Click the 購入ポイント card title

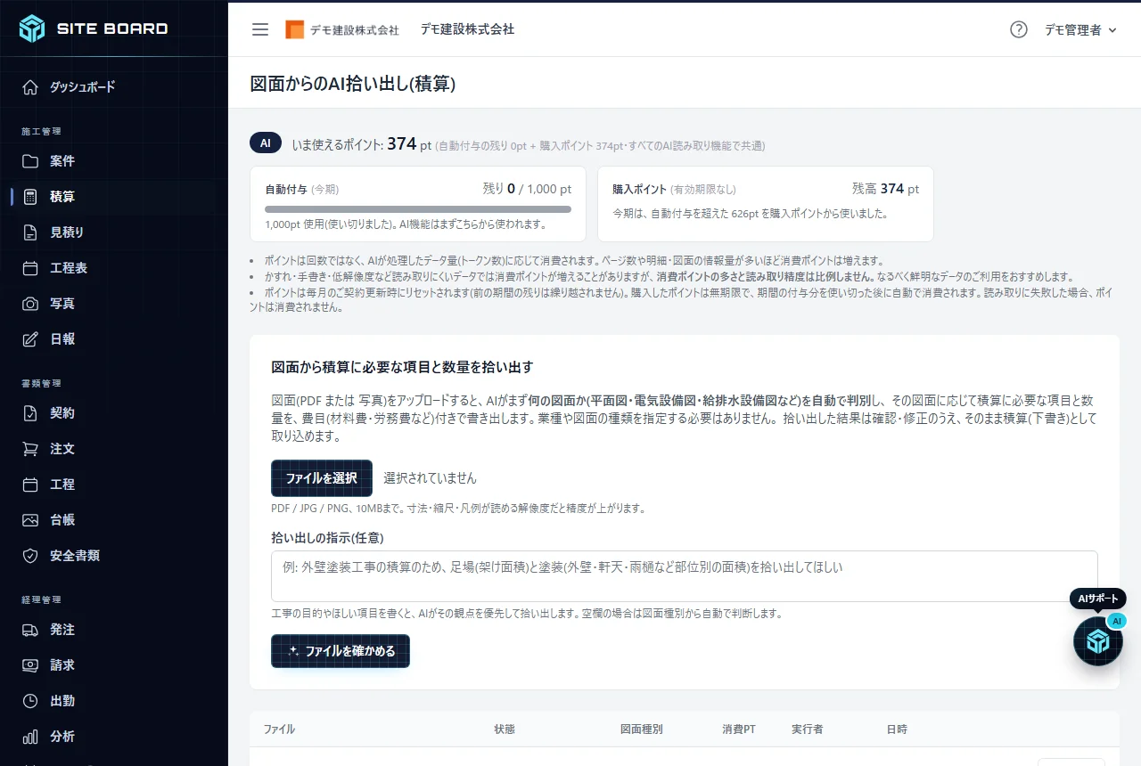[x=640, y=190]
